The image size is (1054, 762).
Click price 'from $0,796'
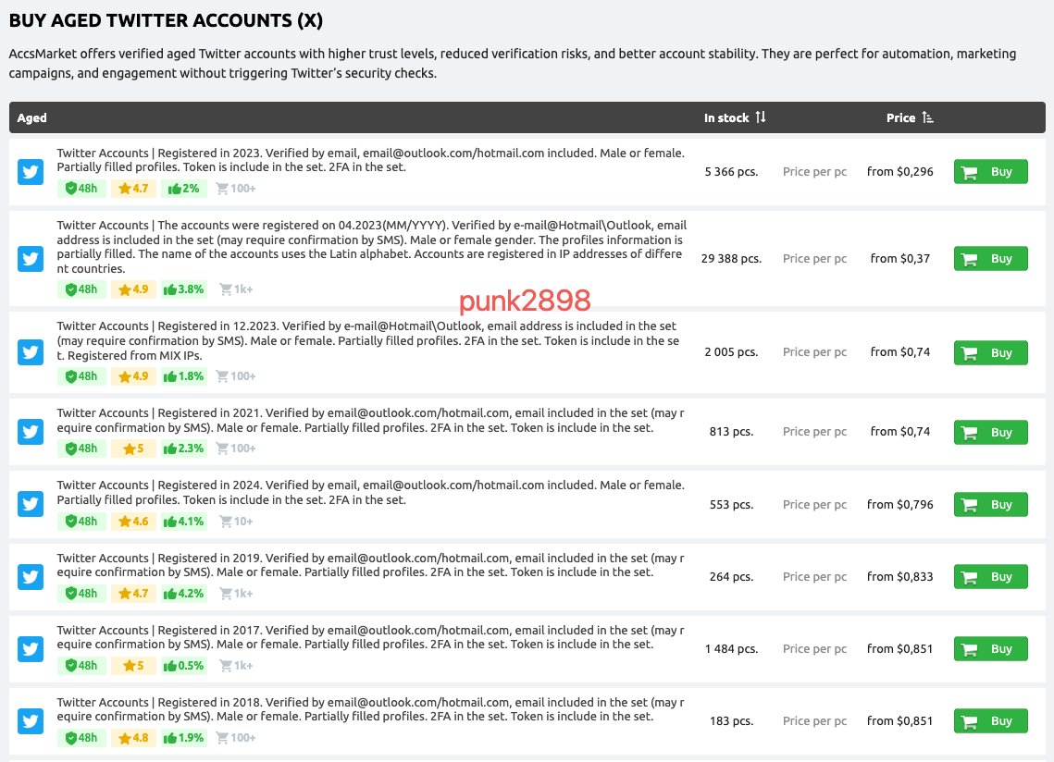[x=900, y=504]
